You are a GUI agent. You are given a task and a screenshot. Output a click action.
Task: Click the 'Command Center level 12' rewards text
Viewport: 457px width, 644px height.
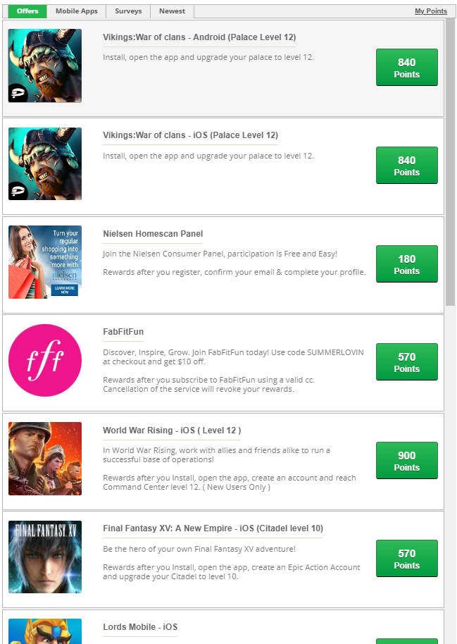click(230, 483)
